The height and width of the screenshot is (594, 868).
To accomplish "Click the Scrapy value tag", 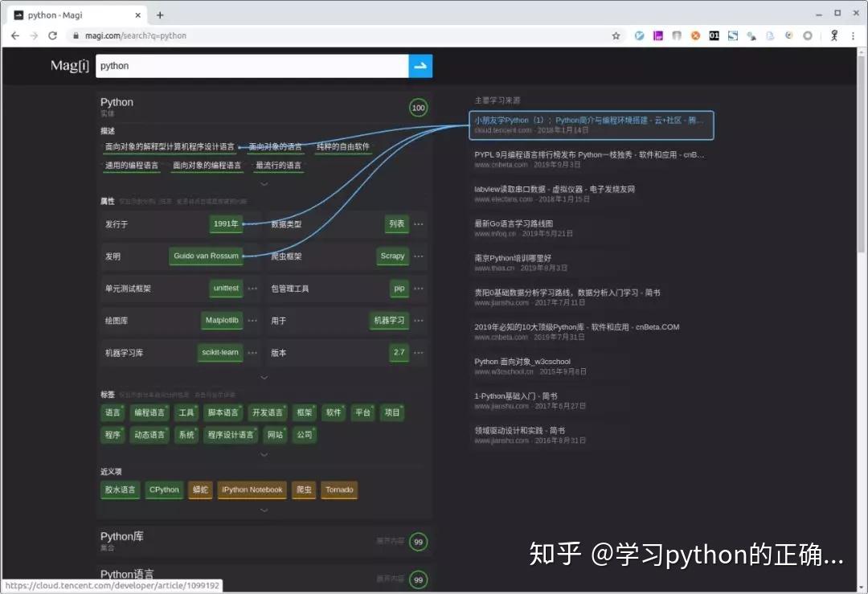I will point(392,256).
